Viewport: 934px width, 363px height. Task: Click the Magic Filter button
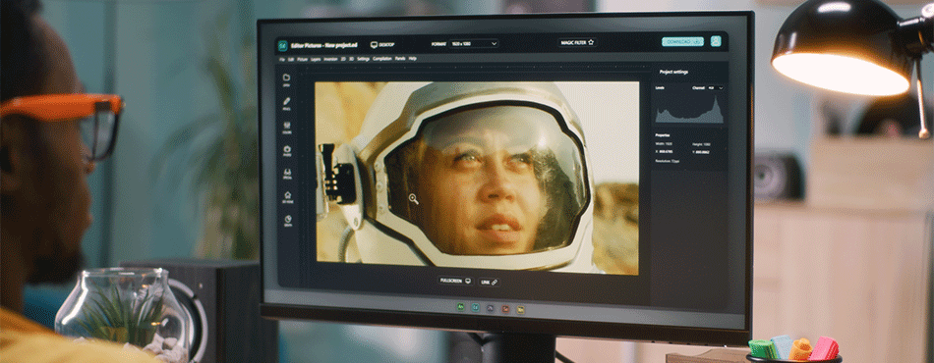[577, 43]
